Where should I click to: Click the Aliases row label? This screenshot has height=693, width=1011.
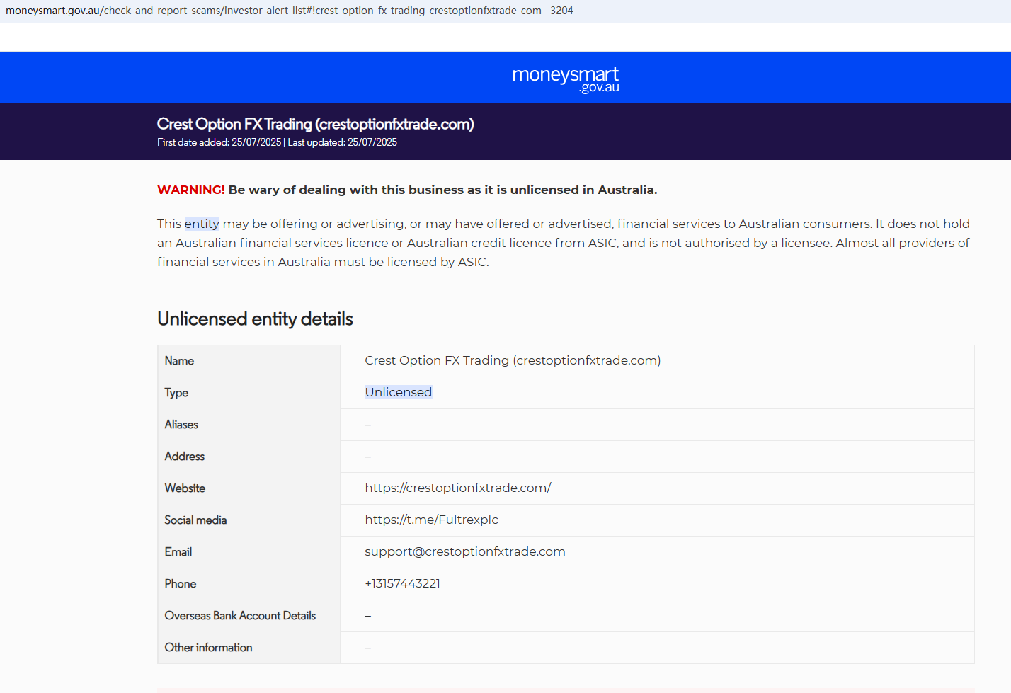pyautogui.click(x=181, y=425)
